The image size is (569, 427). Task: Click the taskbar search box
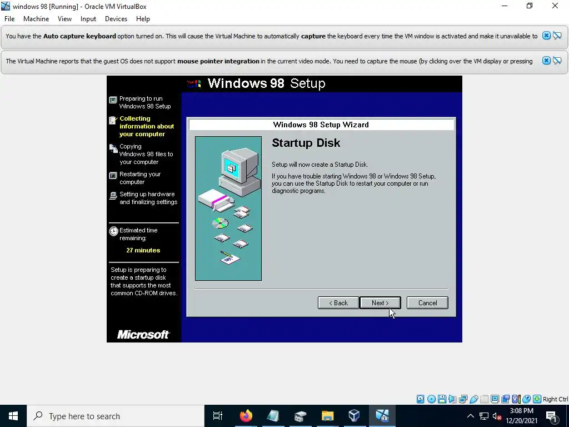coord(116,416)
